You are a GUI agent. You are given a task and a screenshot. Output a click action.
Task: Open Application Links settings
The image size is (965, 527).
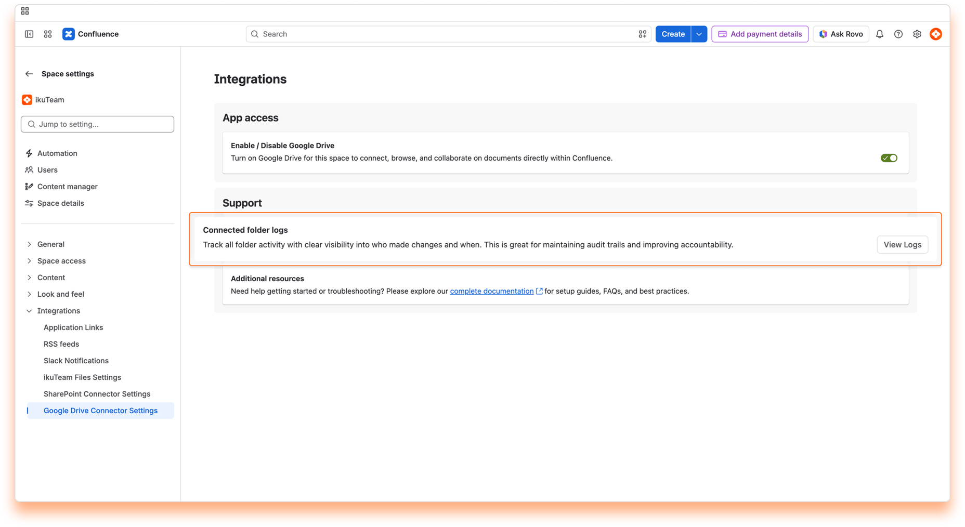(x=73, y=327)
